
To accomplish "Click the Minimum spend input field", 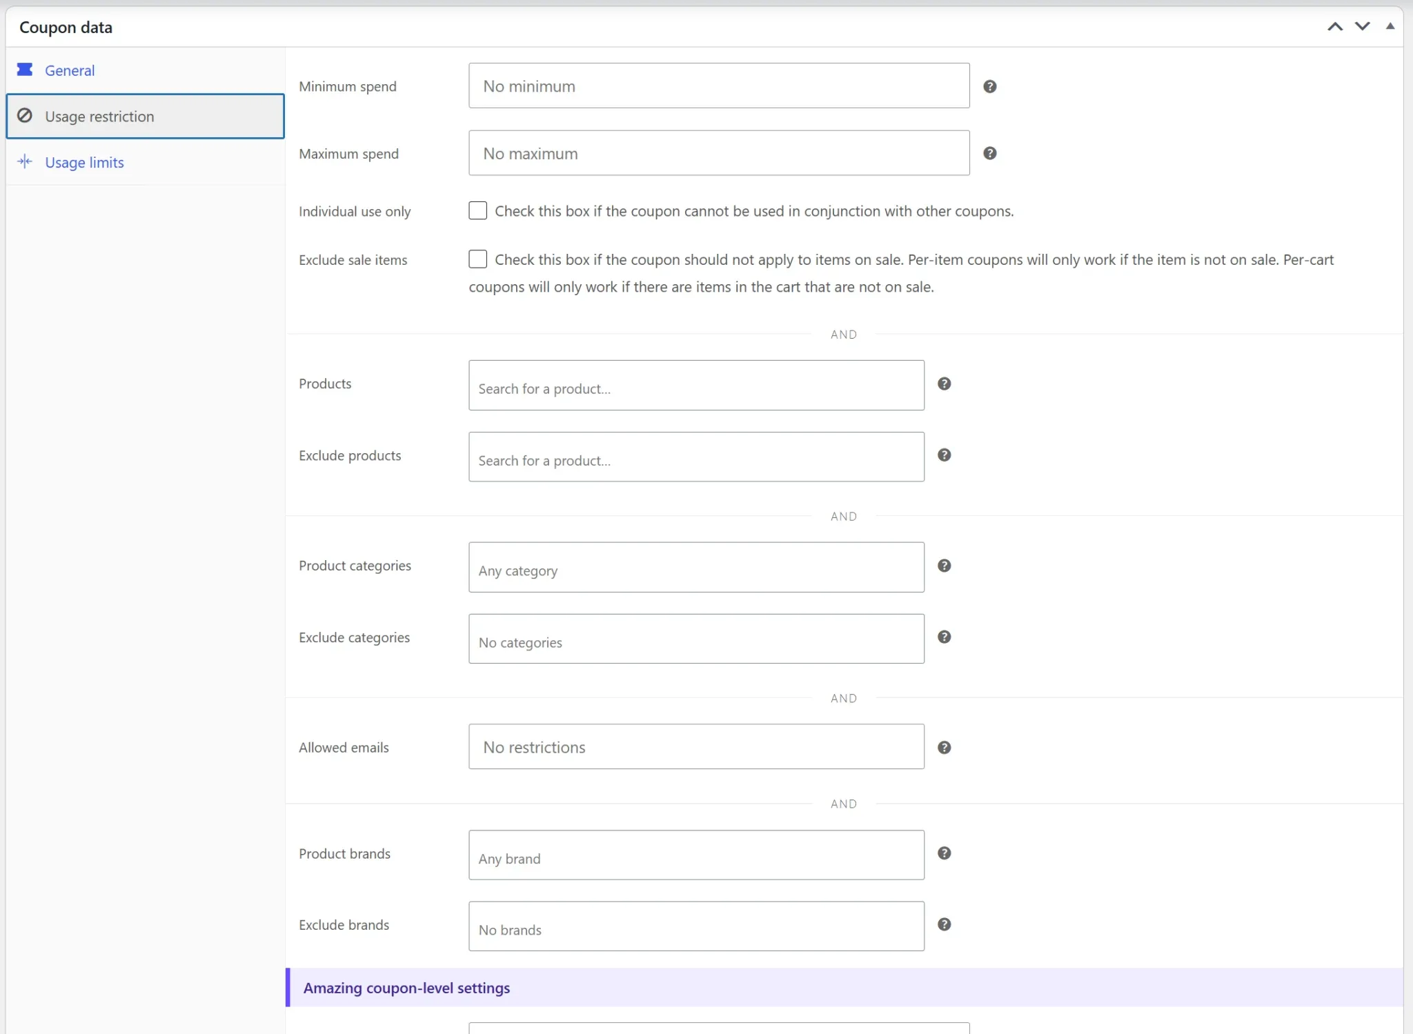I will click(719, 86).
